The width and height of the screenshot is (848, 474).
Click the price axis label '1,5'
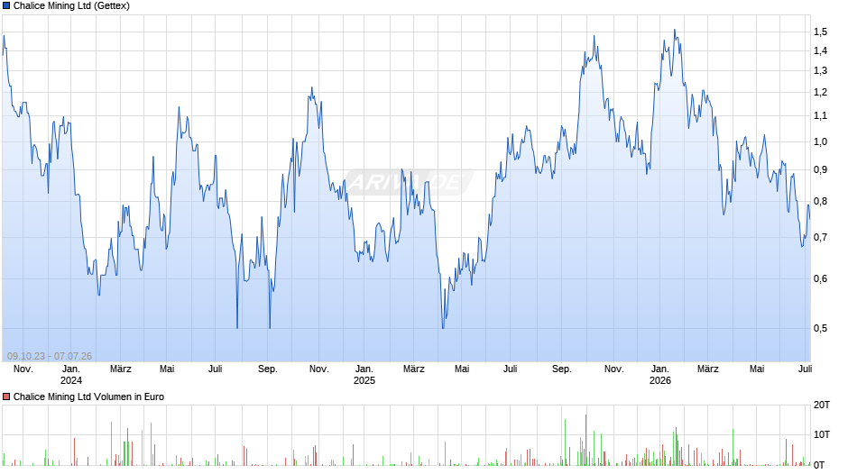820,32
